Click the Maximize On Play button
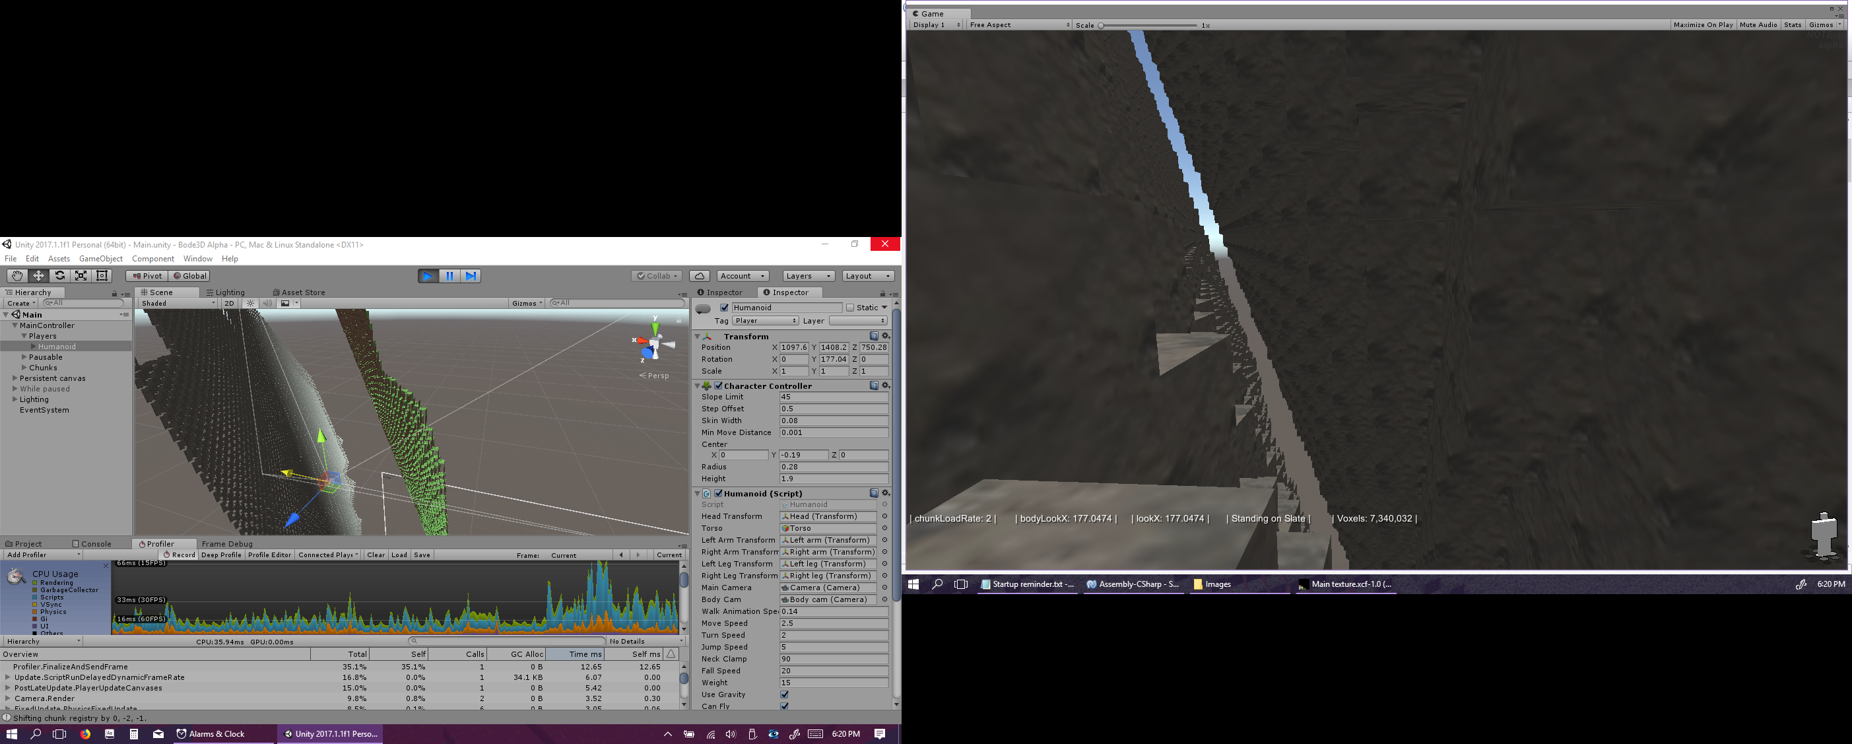 1702,25
